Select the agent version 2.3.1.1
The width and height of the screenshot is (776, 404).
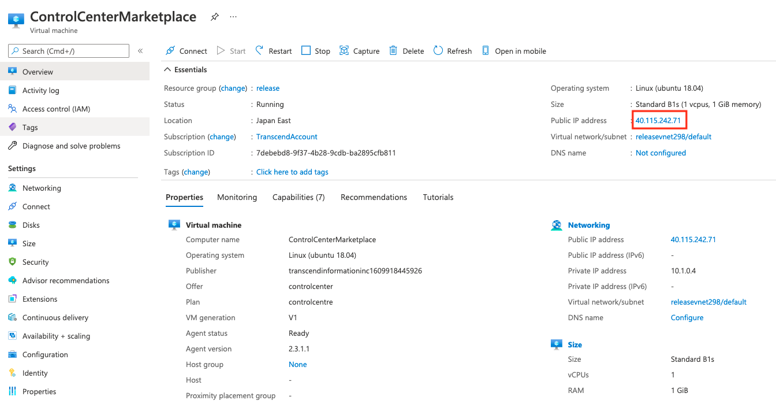300,349
